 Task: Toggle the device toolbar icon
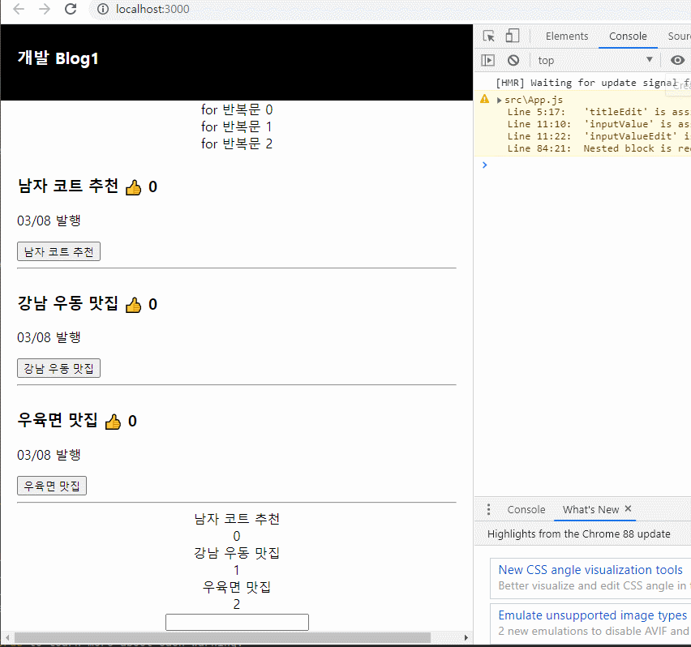pos(512,36)
